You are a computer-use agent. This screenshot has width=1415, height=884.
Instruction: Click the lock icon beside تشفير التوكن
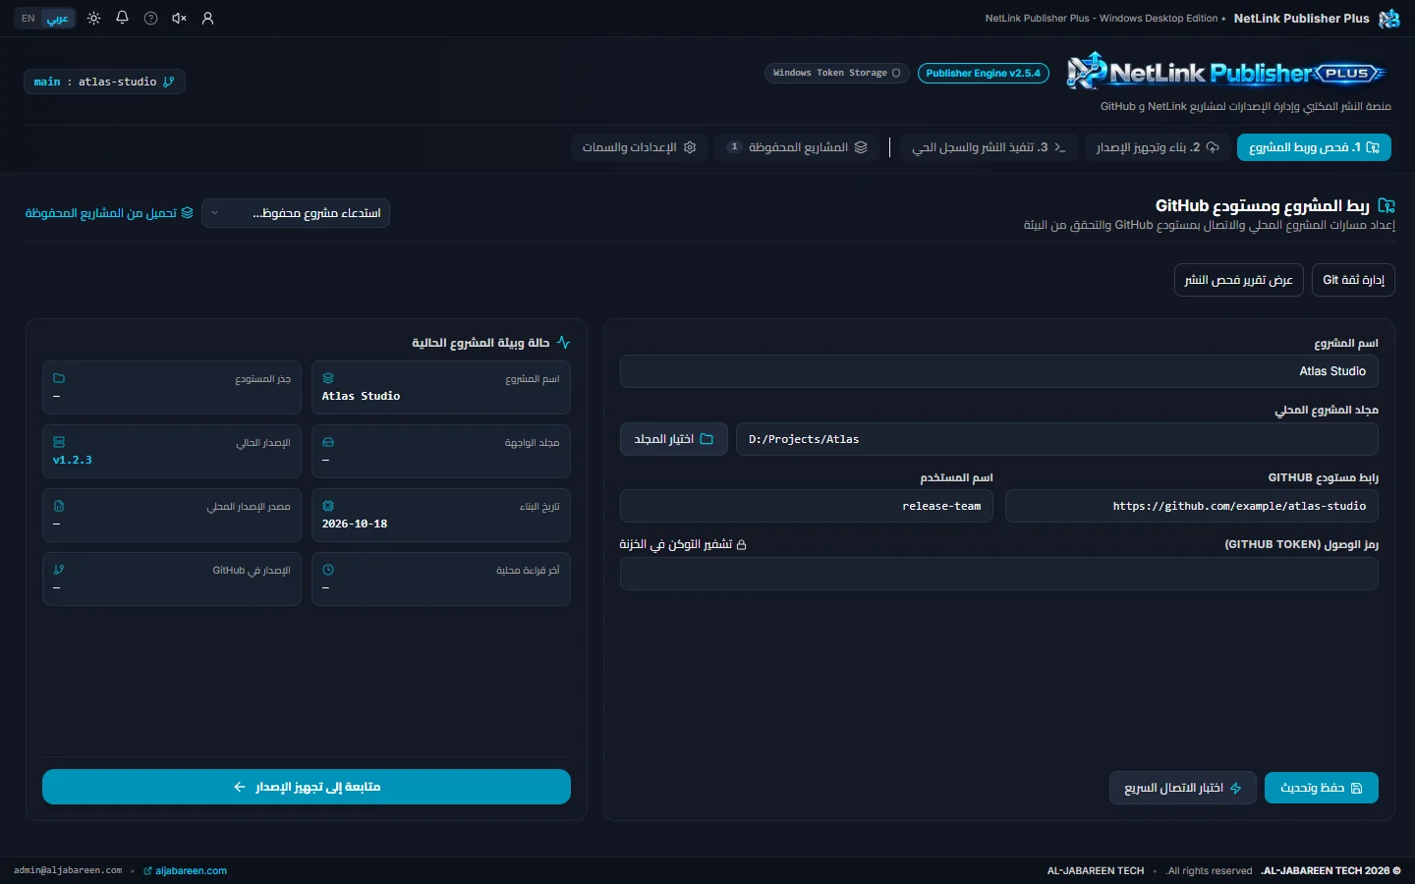tap(742, 544)
